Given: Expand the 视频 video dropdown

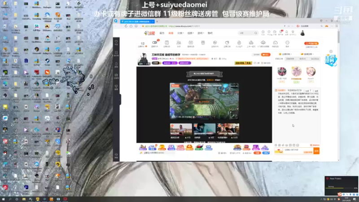Looking at the screenshot, I should (190, 33).
